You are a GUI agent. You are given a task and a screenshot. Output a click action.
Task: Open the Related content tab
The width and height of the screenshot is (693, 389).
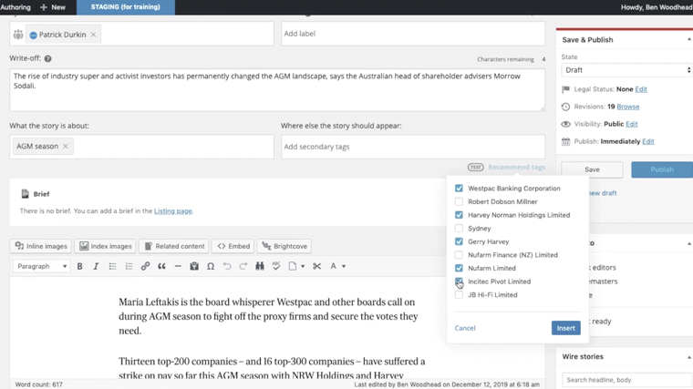pyautogui.click(x=174, y=246)
